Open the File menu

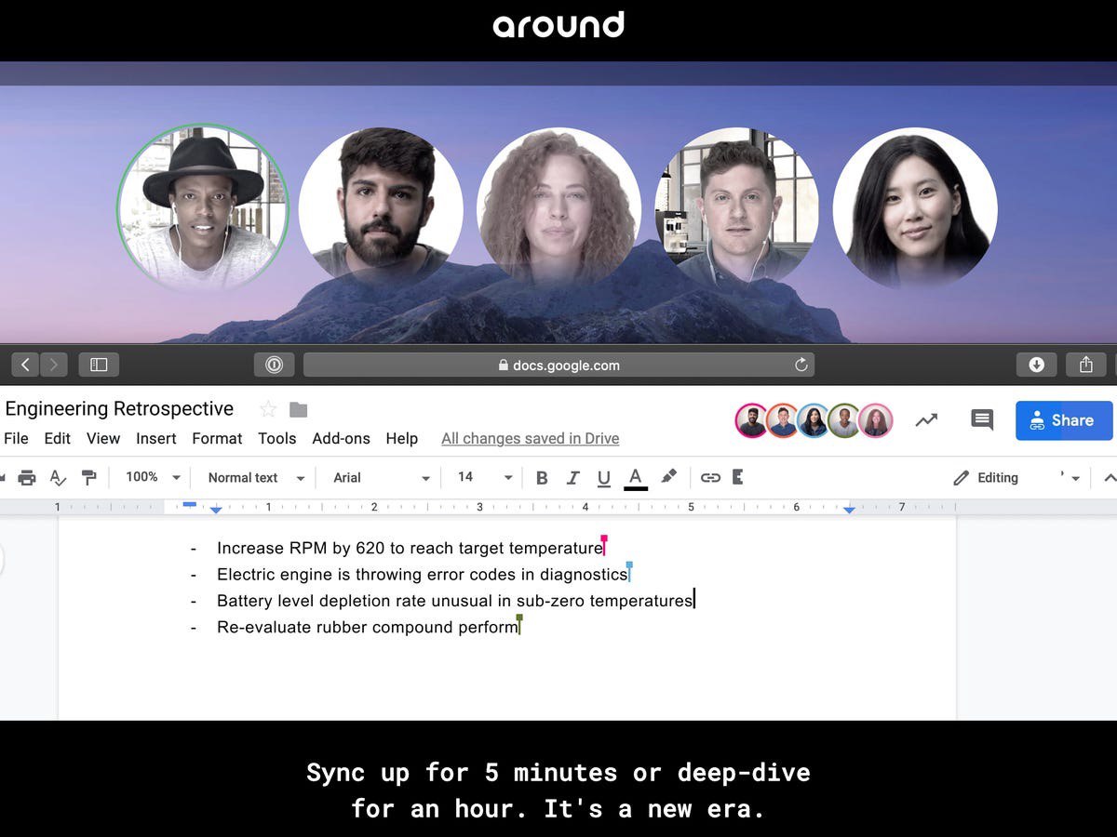coord(16,438)
